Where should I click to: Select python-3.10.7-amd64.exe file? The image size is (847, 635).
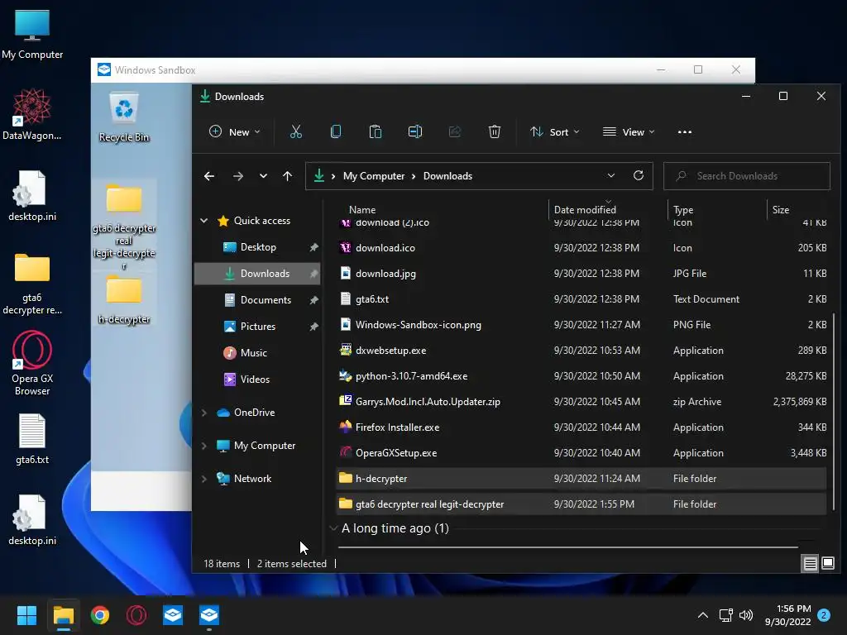(x=581, y=376)
